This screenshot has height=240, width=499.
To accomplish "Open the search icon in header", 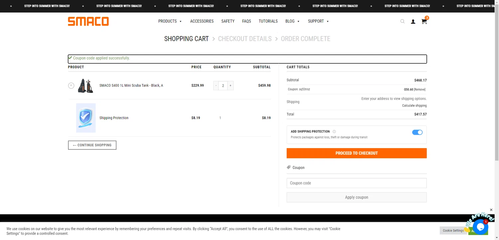I will click(402, 21).
